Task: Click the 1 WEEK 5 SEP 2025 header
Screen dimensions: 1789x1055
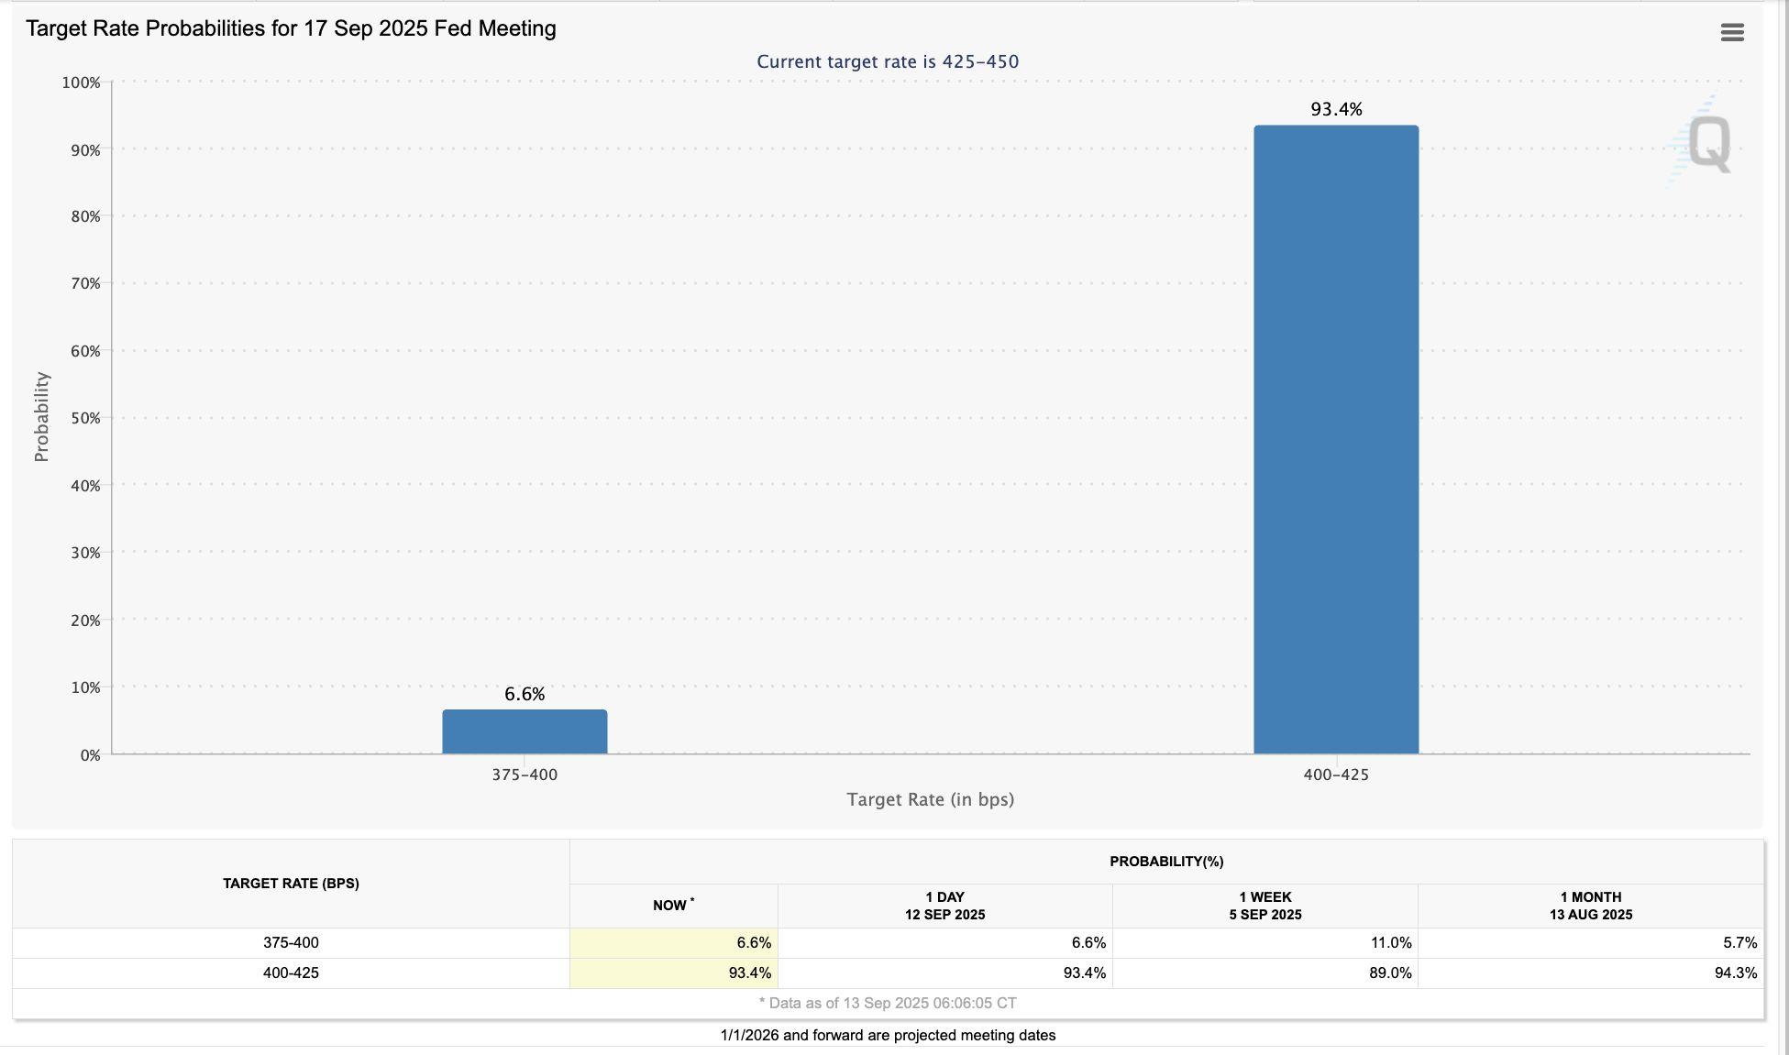Action: point(1264,906)
